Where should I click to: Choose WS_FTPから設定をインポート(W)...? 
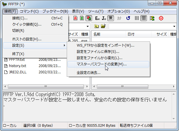point(108,45)
